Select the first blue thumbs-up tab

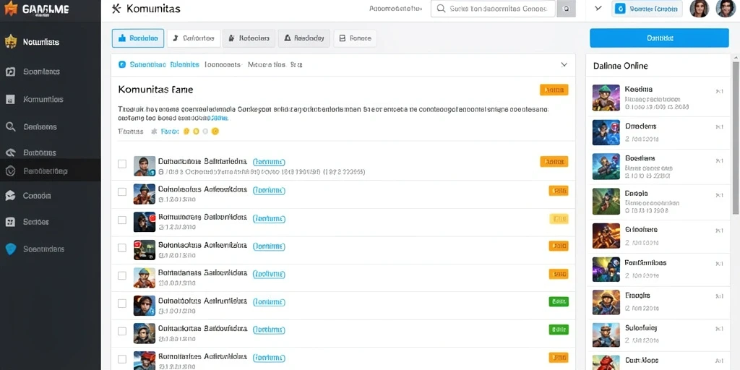click(x=138, y=38)
